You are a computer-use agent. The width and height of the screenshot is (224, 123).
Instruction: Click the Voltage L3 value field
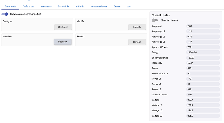click(203, 116)
